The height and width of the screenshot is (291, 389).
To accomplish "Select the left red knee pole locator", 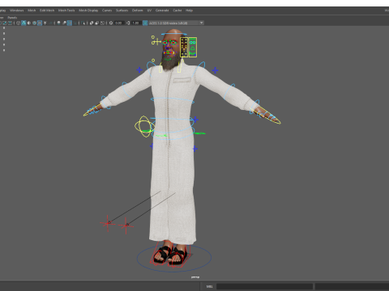I will (x=108, y=223).
